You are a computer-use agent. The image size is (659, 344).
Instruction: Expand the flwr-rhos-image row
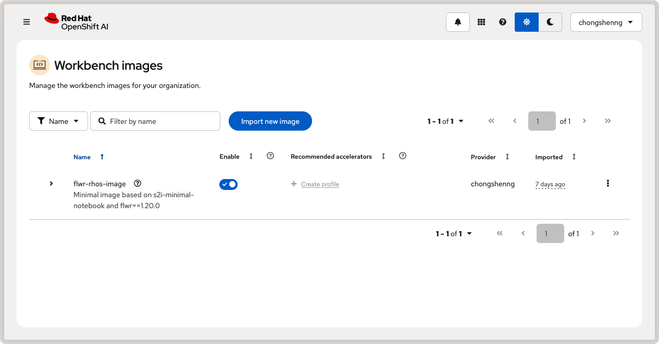pyautogui.click(x=51, y=183)
